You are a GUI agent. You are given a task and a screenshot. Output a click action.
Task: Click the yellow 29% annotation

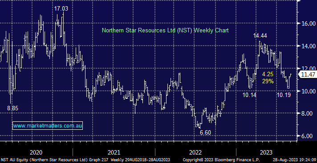tap(268, 81)
